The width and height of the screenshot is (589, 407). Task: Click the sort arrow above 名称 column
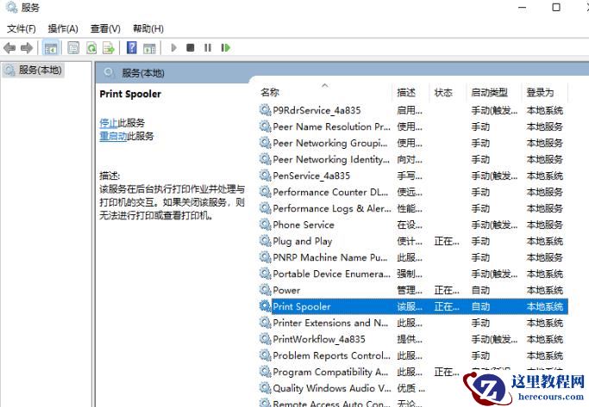(x=325, y=85)
